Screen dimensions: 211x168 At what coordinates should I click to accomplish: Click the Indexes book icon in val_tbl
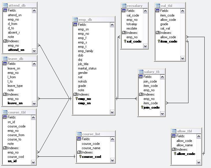click(158, 33)
